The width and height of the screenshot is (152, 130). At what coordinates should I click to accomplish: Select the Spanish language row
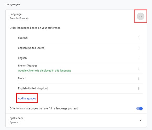tap(80, 38)
